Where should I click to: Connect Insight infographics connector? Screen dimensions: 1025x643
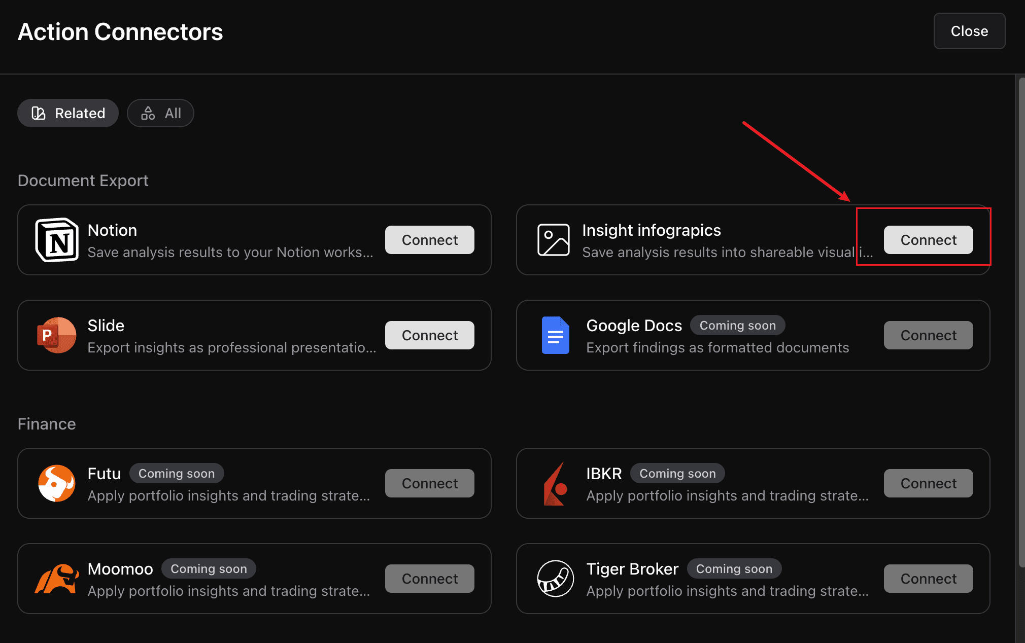pos(928,240)
